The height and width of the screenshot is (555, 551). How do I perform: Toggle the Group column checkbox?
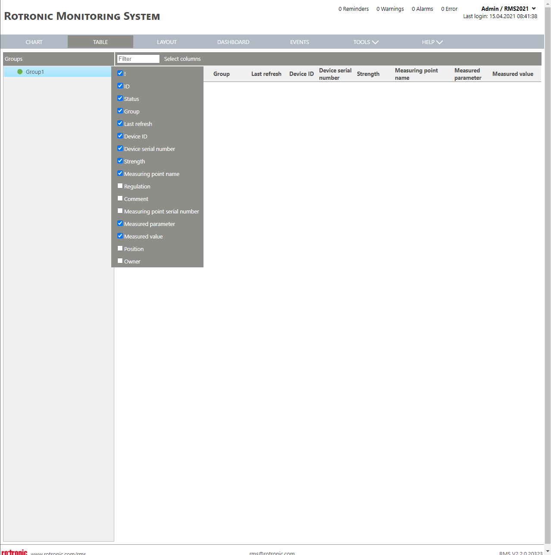point(120,111)
